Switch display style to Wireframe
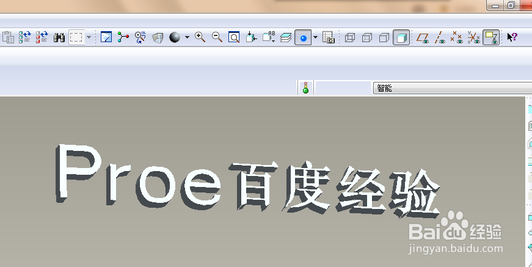 tap(350, 37)
